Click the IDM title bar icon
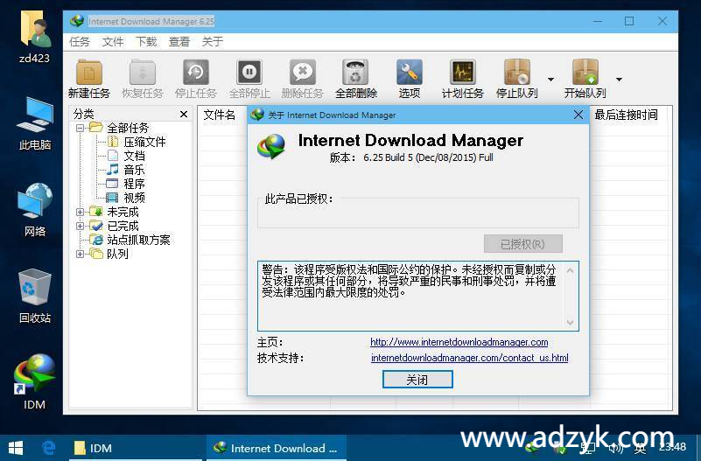This screenshot has height=461, width=701. [77, 21]
